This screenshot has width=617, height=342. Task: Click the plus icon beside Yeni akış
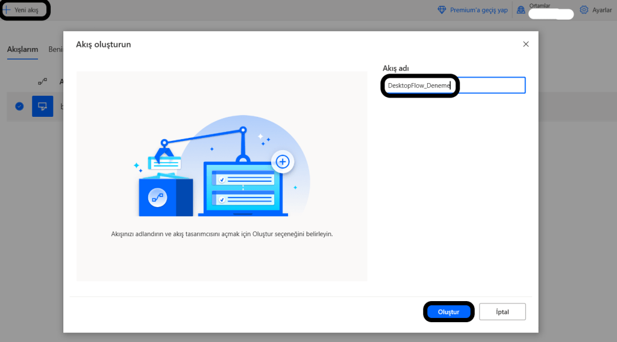[7, 10]
